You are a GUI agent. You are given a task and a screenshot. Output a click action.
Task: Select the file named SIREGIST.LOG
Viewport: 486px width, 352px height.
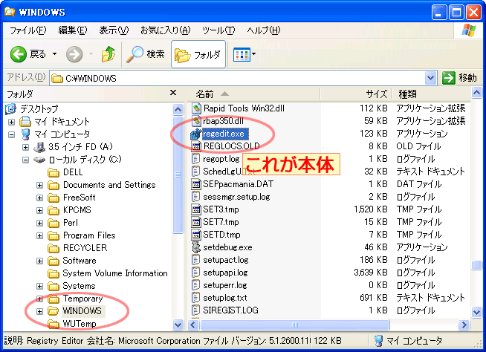click(x=230, y=310)
